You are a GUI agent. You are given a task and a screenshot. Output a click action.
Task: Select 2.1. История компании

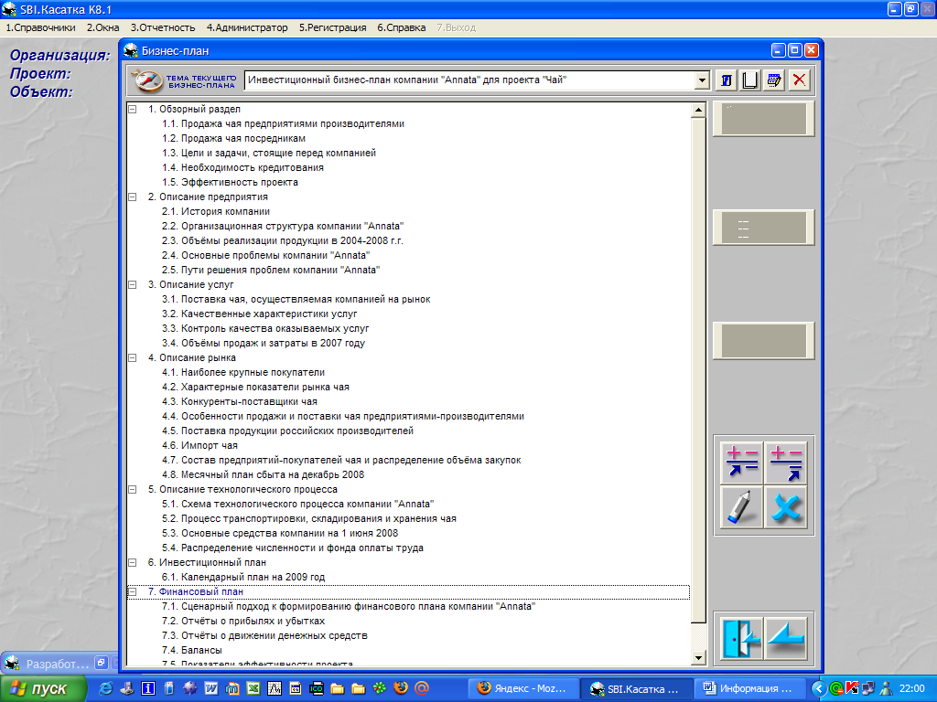[216, 211]
